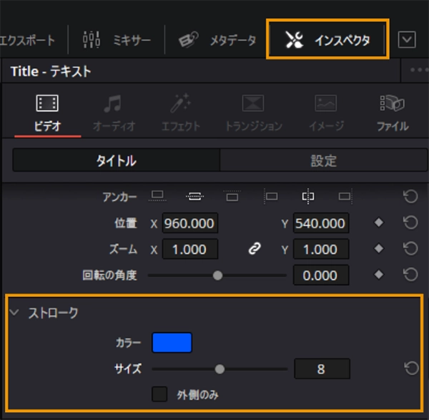Image resolution: width=429 pixels, height=420 pixels.
Task: Set anchor to vertical center icon
Action: pos(194,196)
